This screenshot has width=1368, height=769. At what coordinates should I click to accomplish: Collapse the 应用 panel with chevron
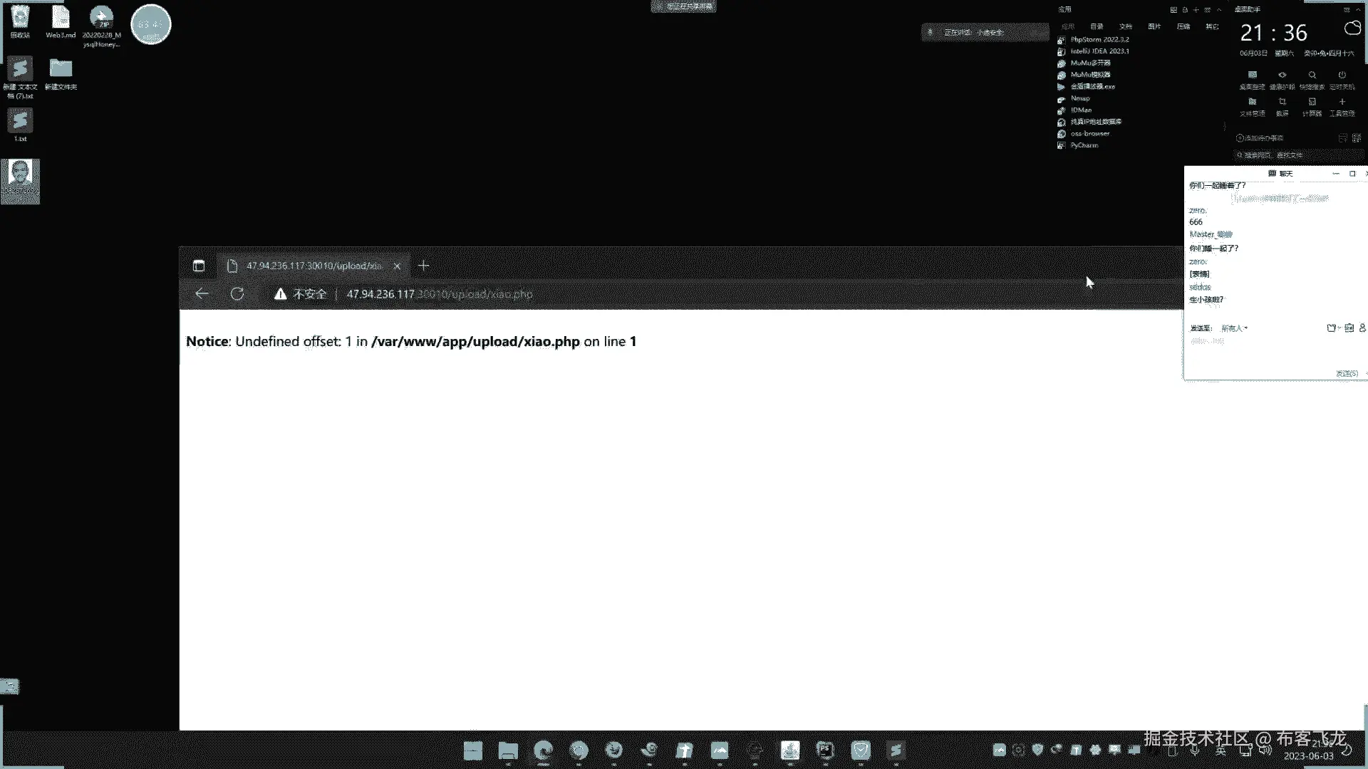click(1219, 9)
